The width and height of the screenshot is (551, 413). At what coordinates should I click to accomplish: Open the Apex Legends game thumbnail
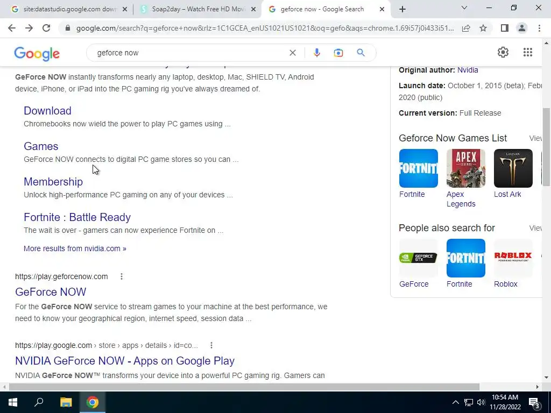(465, 168)
